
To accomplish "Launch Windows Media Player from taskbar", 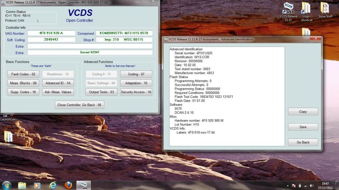I will (37, 185).
